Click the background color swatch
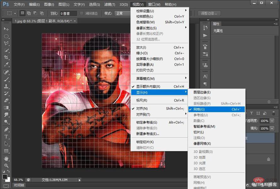280x189 pixels. click(8, 180)
